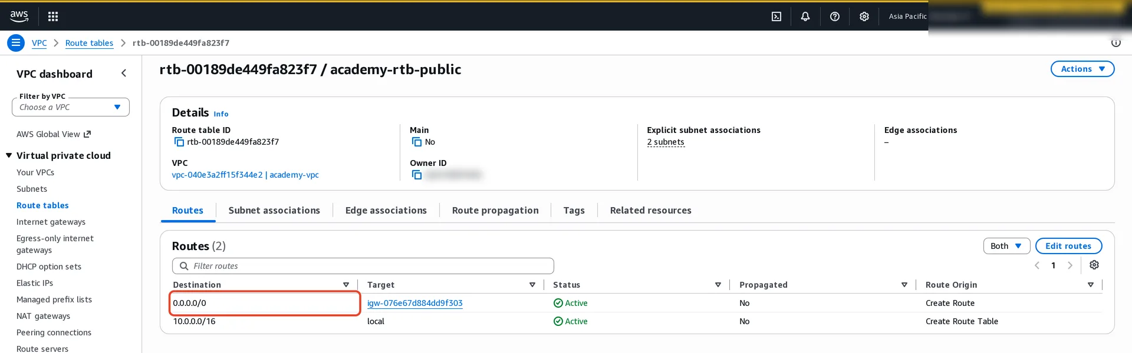Image resolution: width=1132 pixels, height=353 pixels.
Task: Open the Route tables breadcrumb link
Action: click(89, 43)
